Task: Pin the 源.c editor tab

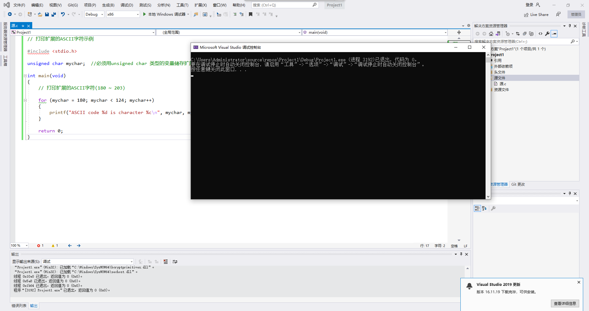Action: [23, 26]
